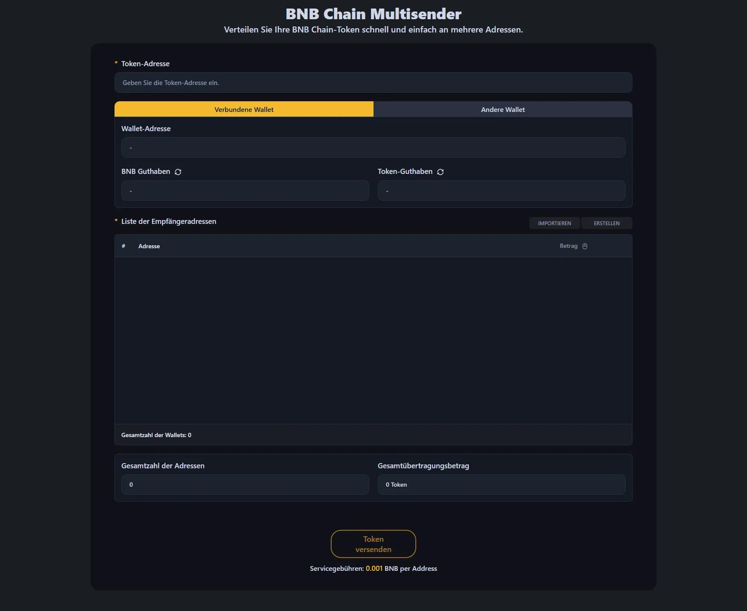Refresh the BNB Guthaben balance

pyautogui.click(x=178, y=172)
